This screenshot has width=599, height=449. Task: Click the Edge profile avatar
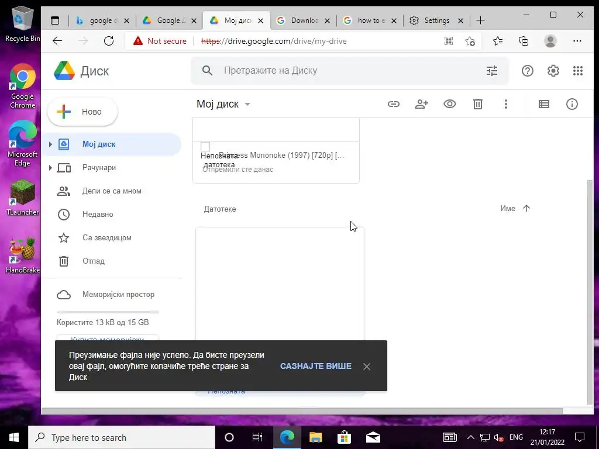tap(550, 41)
